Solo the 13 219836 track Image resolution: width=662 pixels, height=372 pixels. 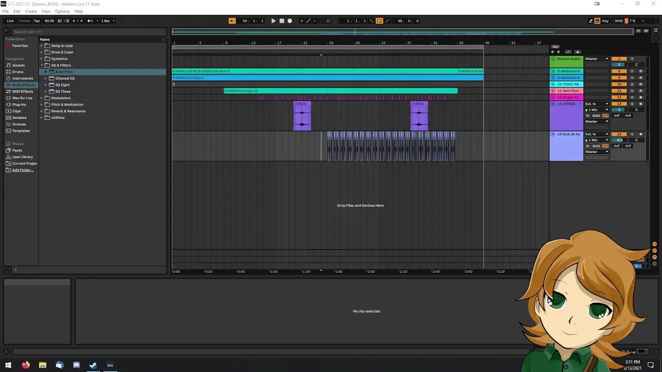631,104
